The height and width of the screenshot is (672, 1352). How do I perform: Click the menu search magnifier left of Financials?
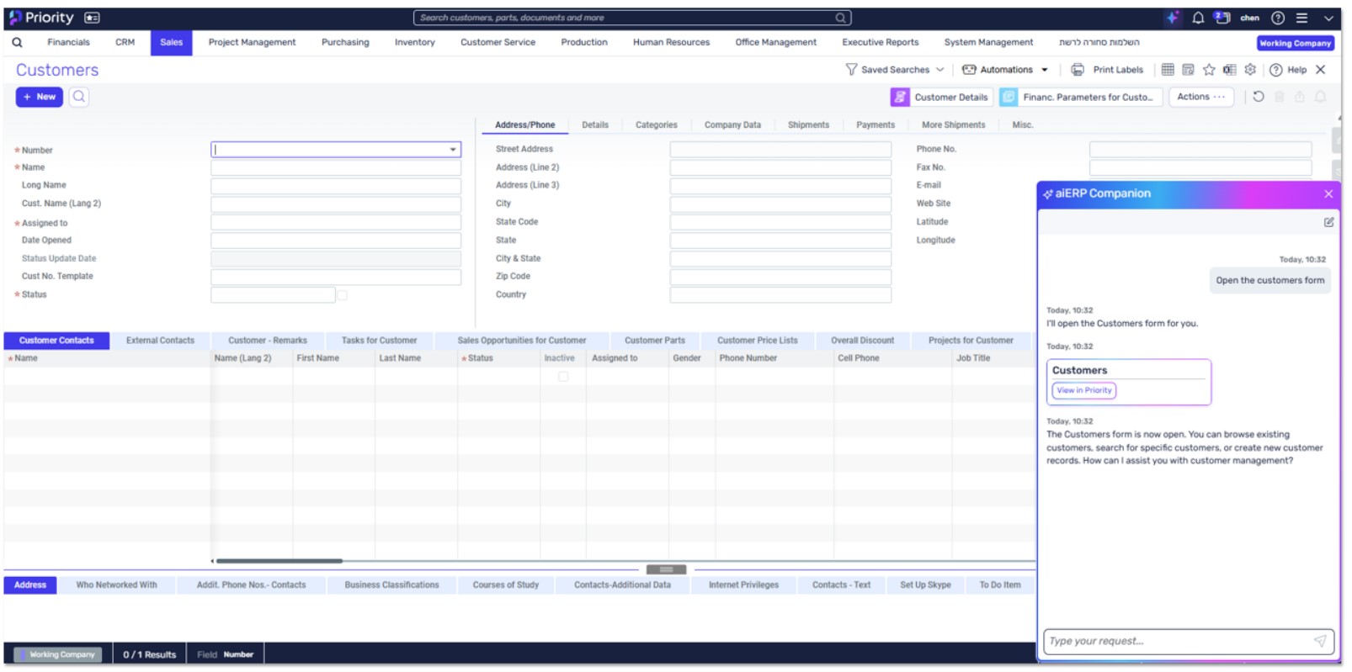(17, 42)
